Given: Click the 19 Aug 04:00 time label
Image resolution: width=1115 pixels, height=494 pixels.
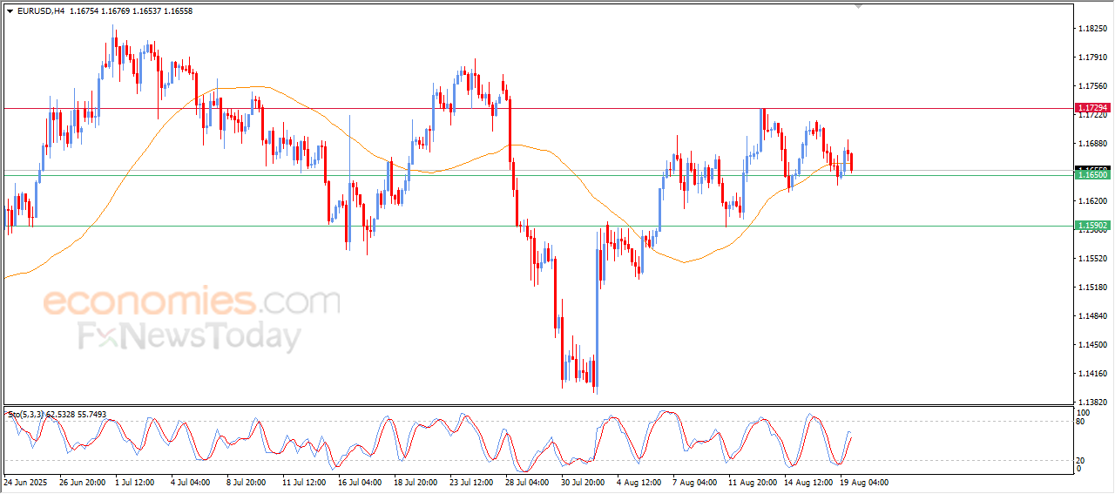Looking at the screenshot, I should pyautogui.click(x=863, y=482).
